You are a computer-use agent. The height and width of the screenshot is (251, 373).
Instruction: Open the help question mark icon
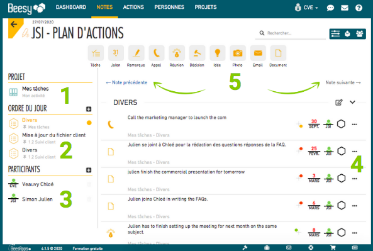359,8
